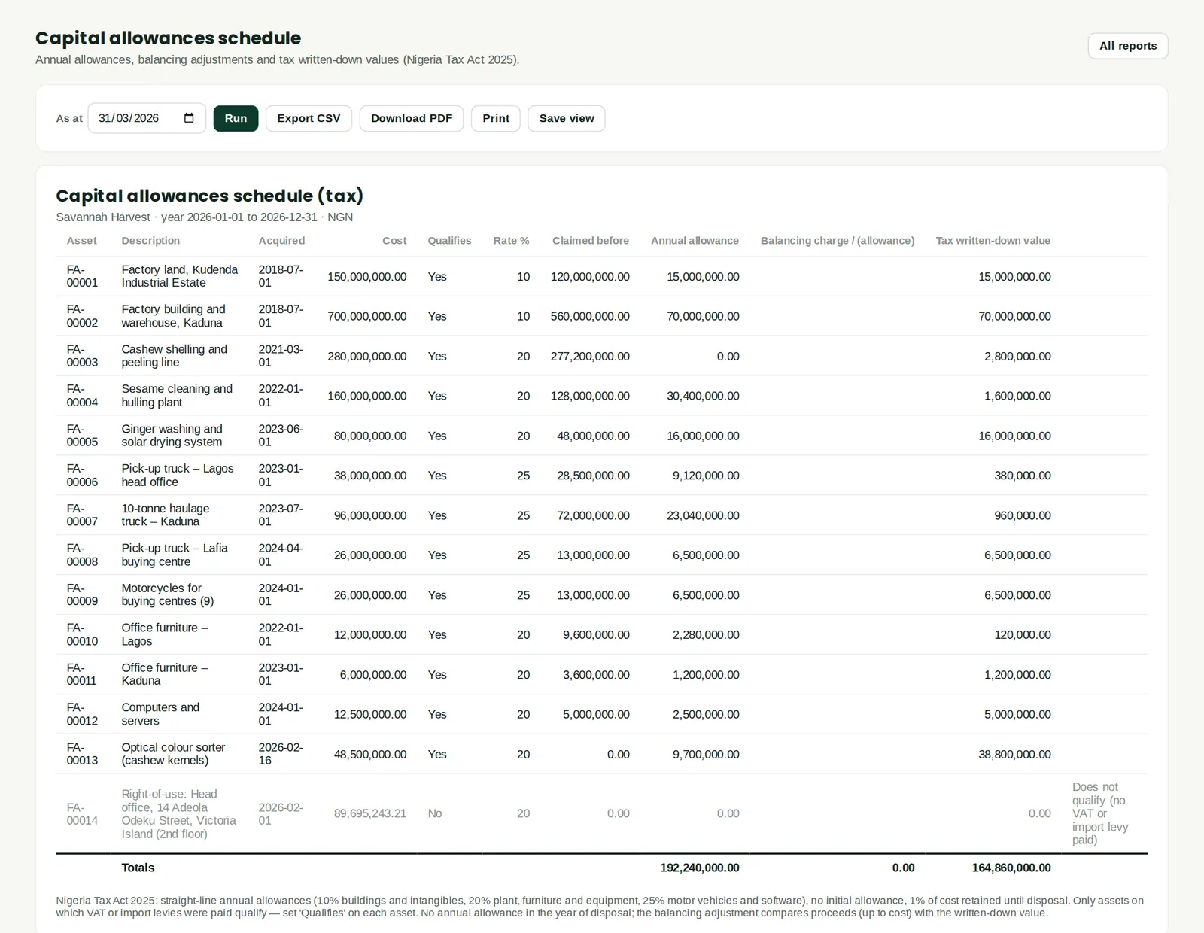
Task: Click the As at date field
Action: [x=147, y=118]
